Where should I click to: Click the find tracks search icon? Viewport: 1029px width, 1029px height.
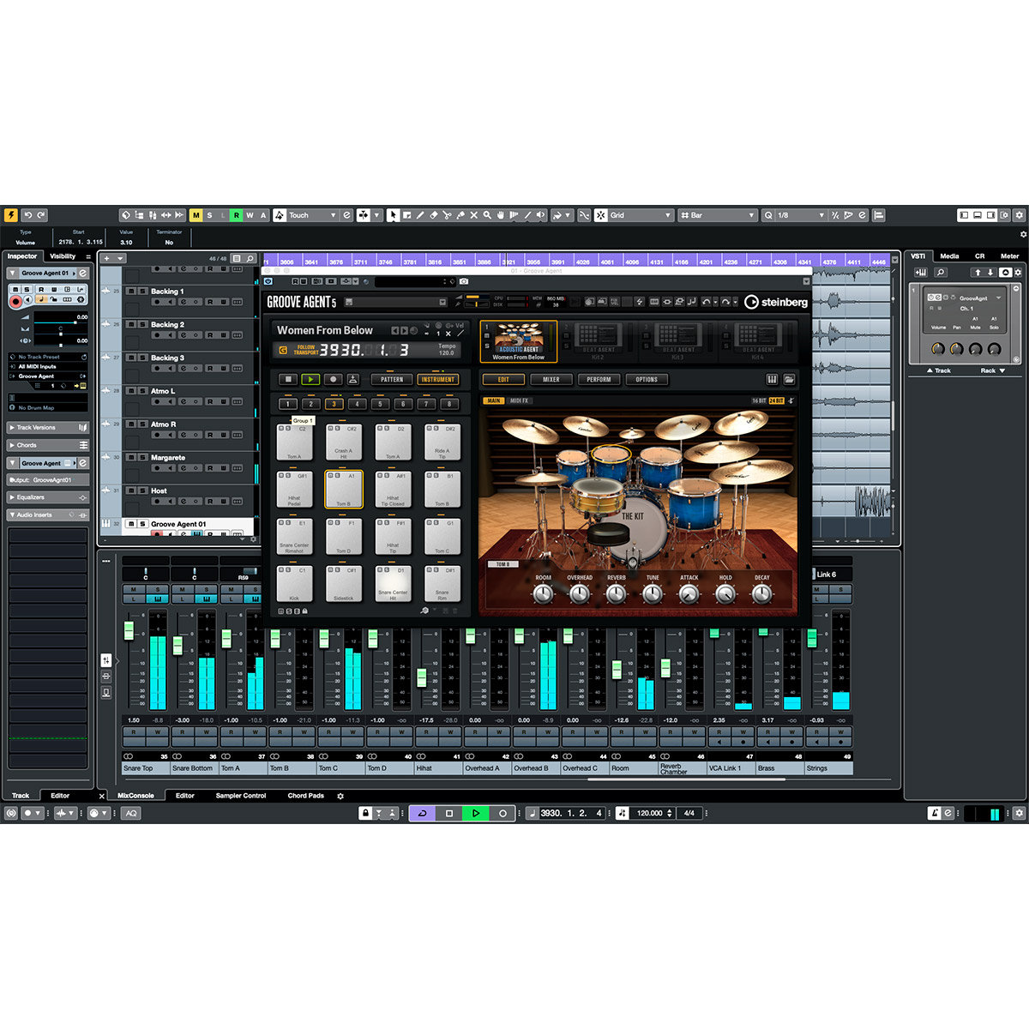click(250, 258)
